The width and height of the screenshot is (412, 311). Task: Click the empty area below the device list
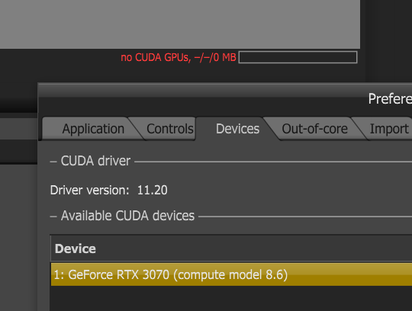[231, 298]
